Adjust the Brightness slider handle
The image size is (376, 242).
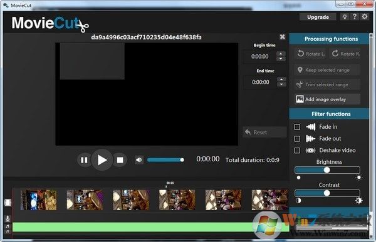coord(326,170)
